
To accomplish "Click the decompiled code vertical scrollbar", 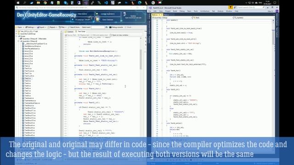I will point(141,59).
